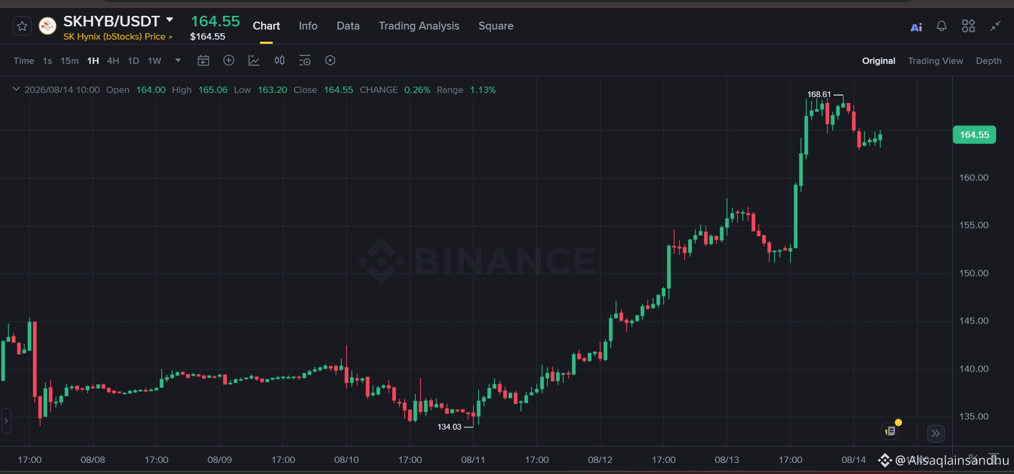Switch chart view to Depth
Viewport: 1014px width, 474px height.
(989, 61)
